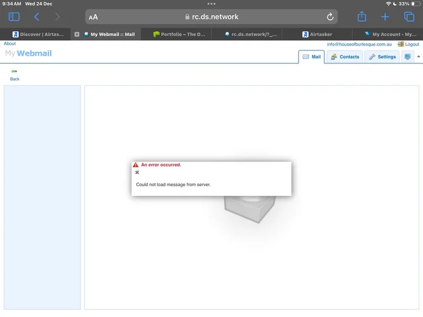The height and width of the screenshot is (317, 423).
Task: Close the My Webmail :: Mail tab
Action: pyautogui.click(x=77, y=34)
